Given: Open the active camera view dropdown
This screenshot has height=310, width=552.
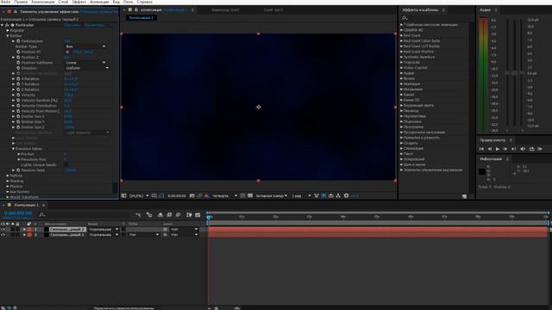Looking at the screenshot, I should 271,195.
